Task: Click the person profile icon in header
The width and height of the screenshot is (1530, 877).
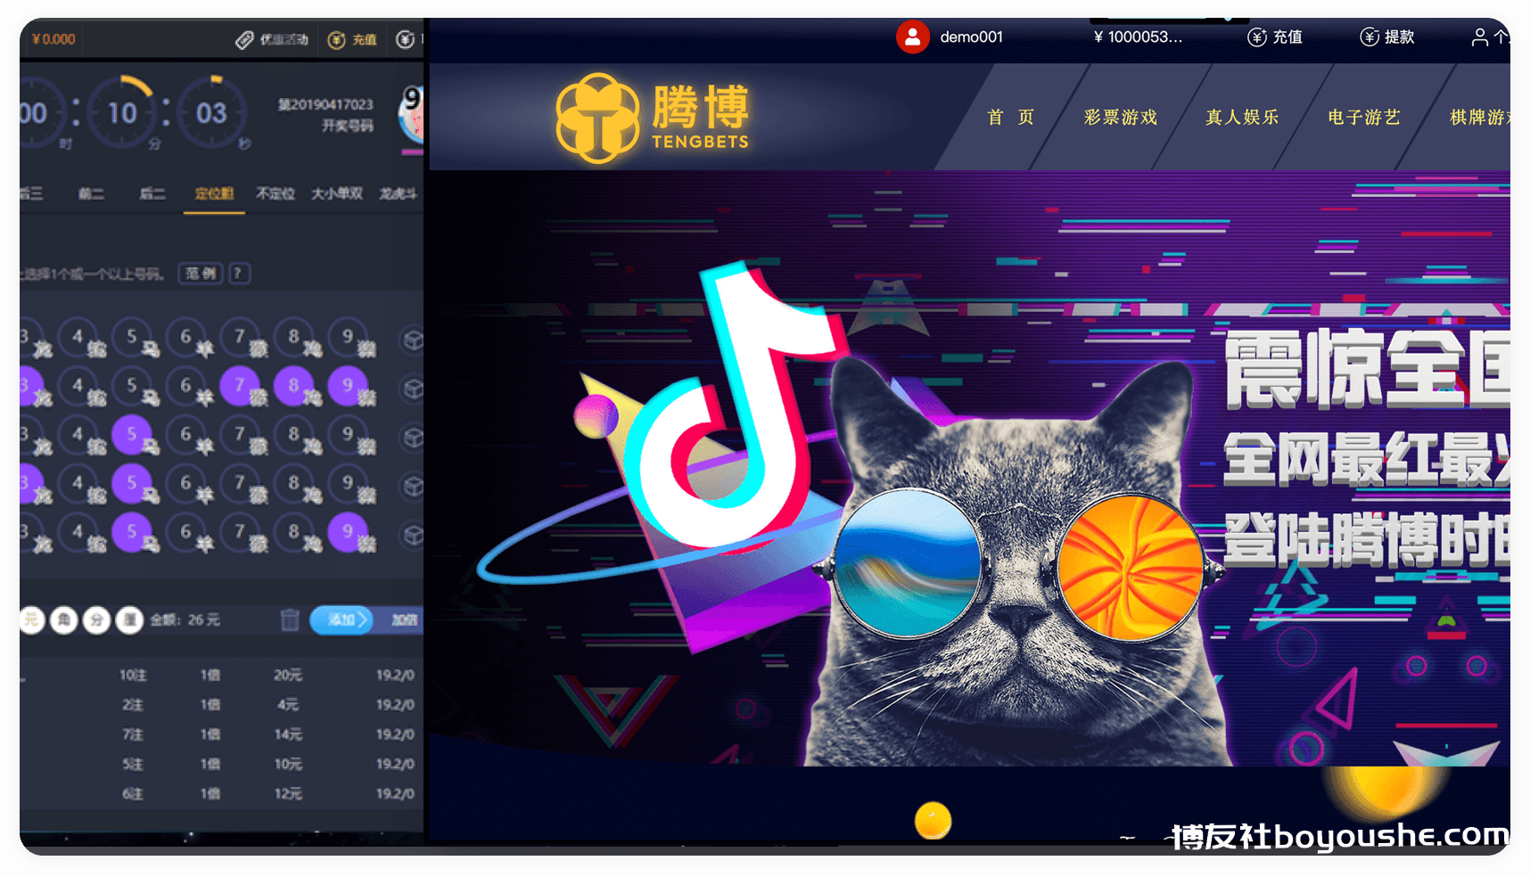Action: click(1480, 37)
